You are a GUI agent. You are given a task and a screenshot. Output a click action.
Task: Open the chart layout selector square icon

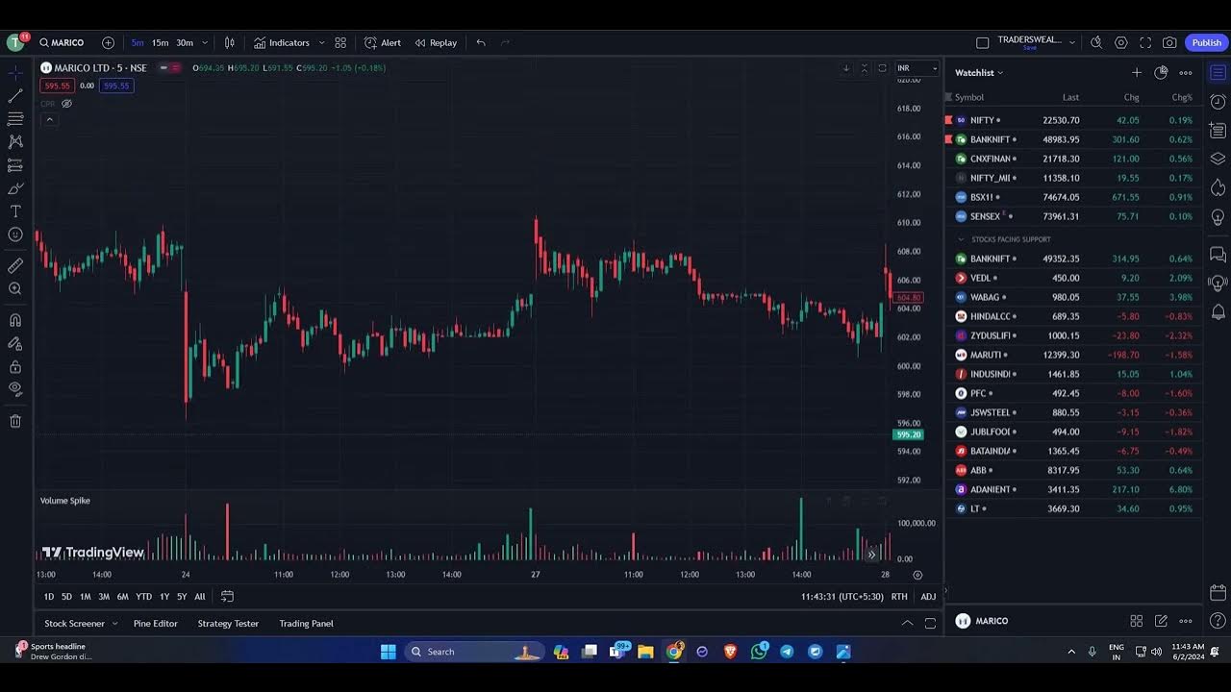click(982, 42)
